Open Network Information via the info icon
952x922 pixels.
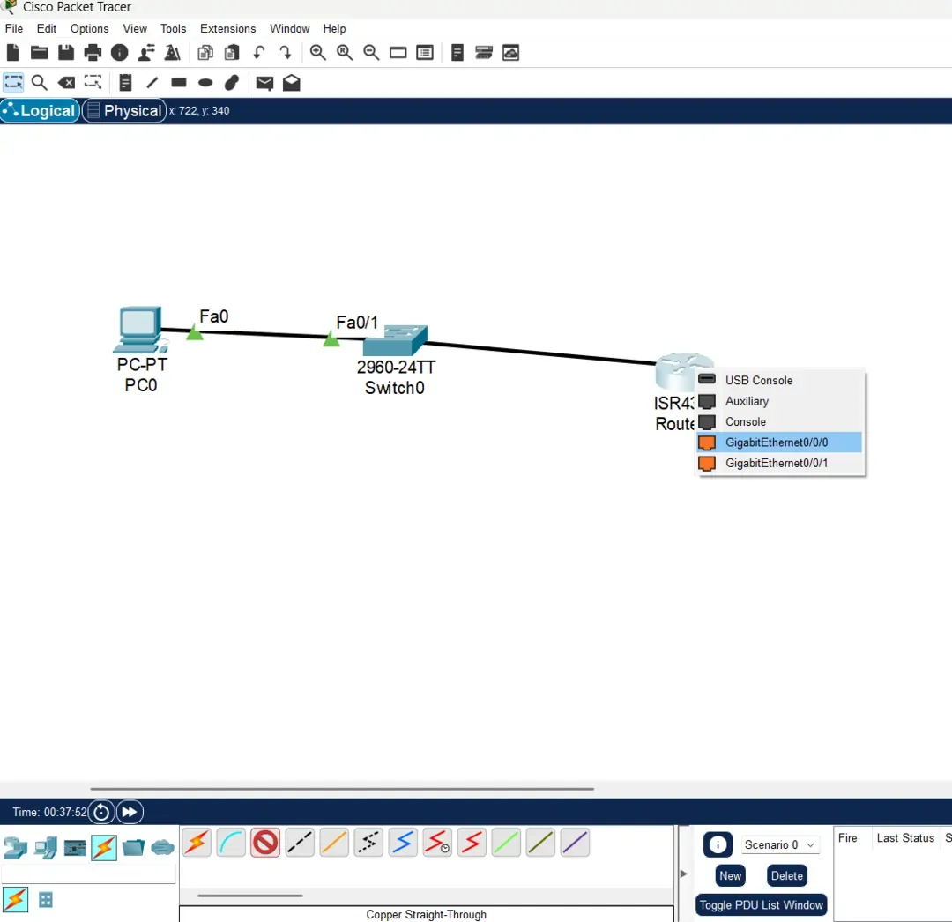[120, 53]
